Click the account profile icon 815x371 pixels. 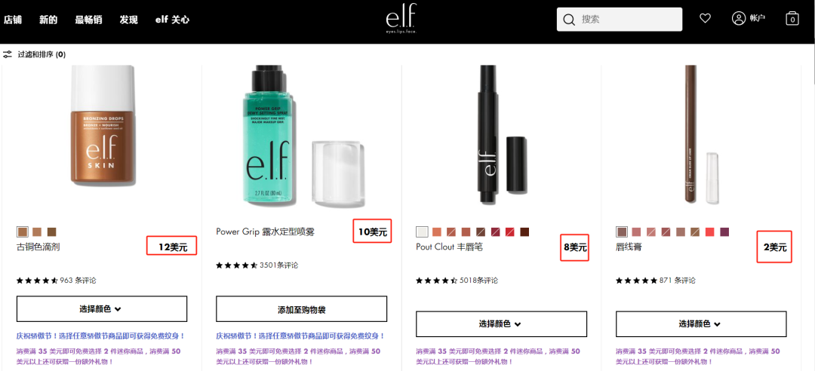739,18
